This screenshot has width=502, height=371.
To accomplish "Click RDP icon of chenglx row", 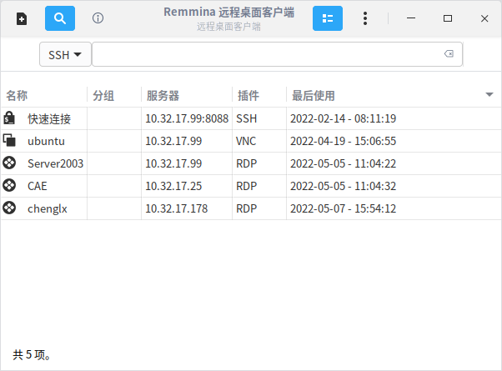I will [x=9, y=208].
